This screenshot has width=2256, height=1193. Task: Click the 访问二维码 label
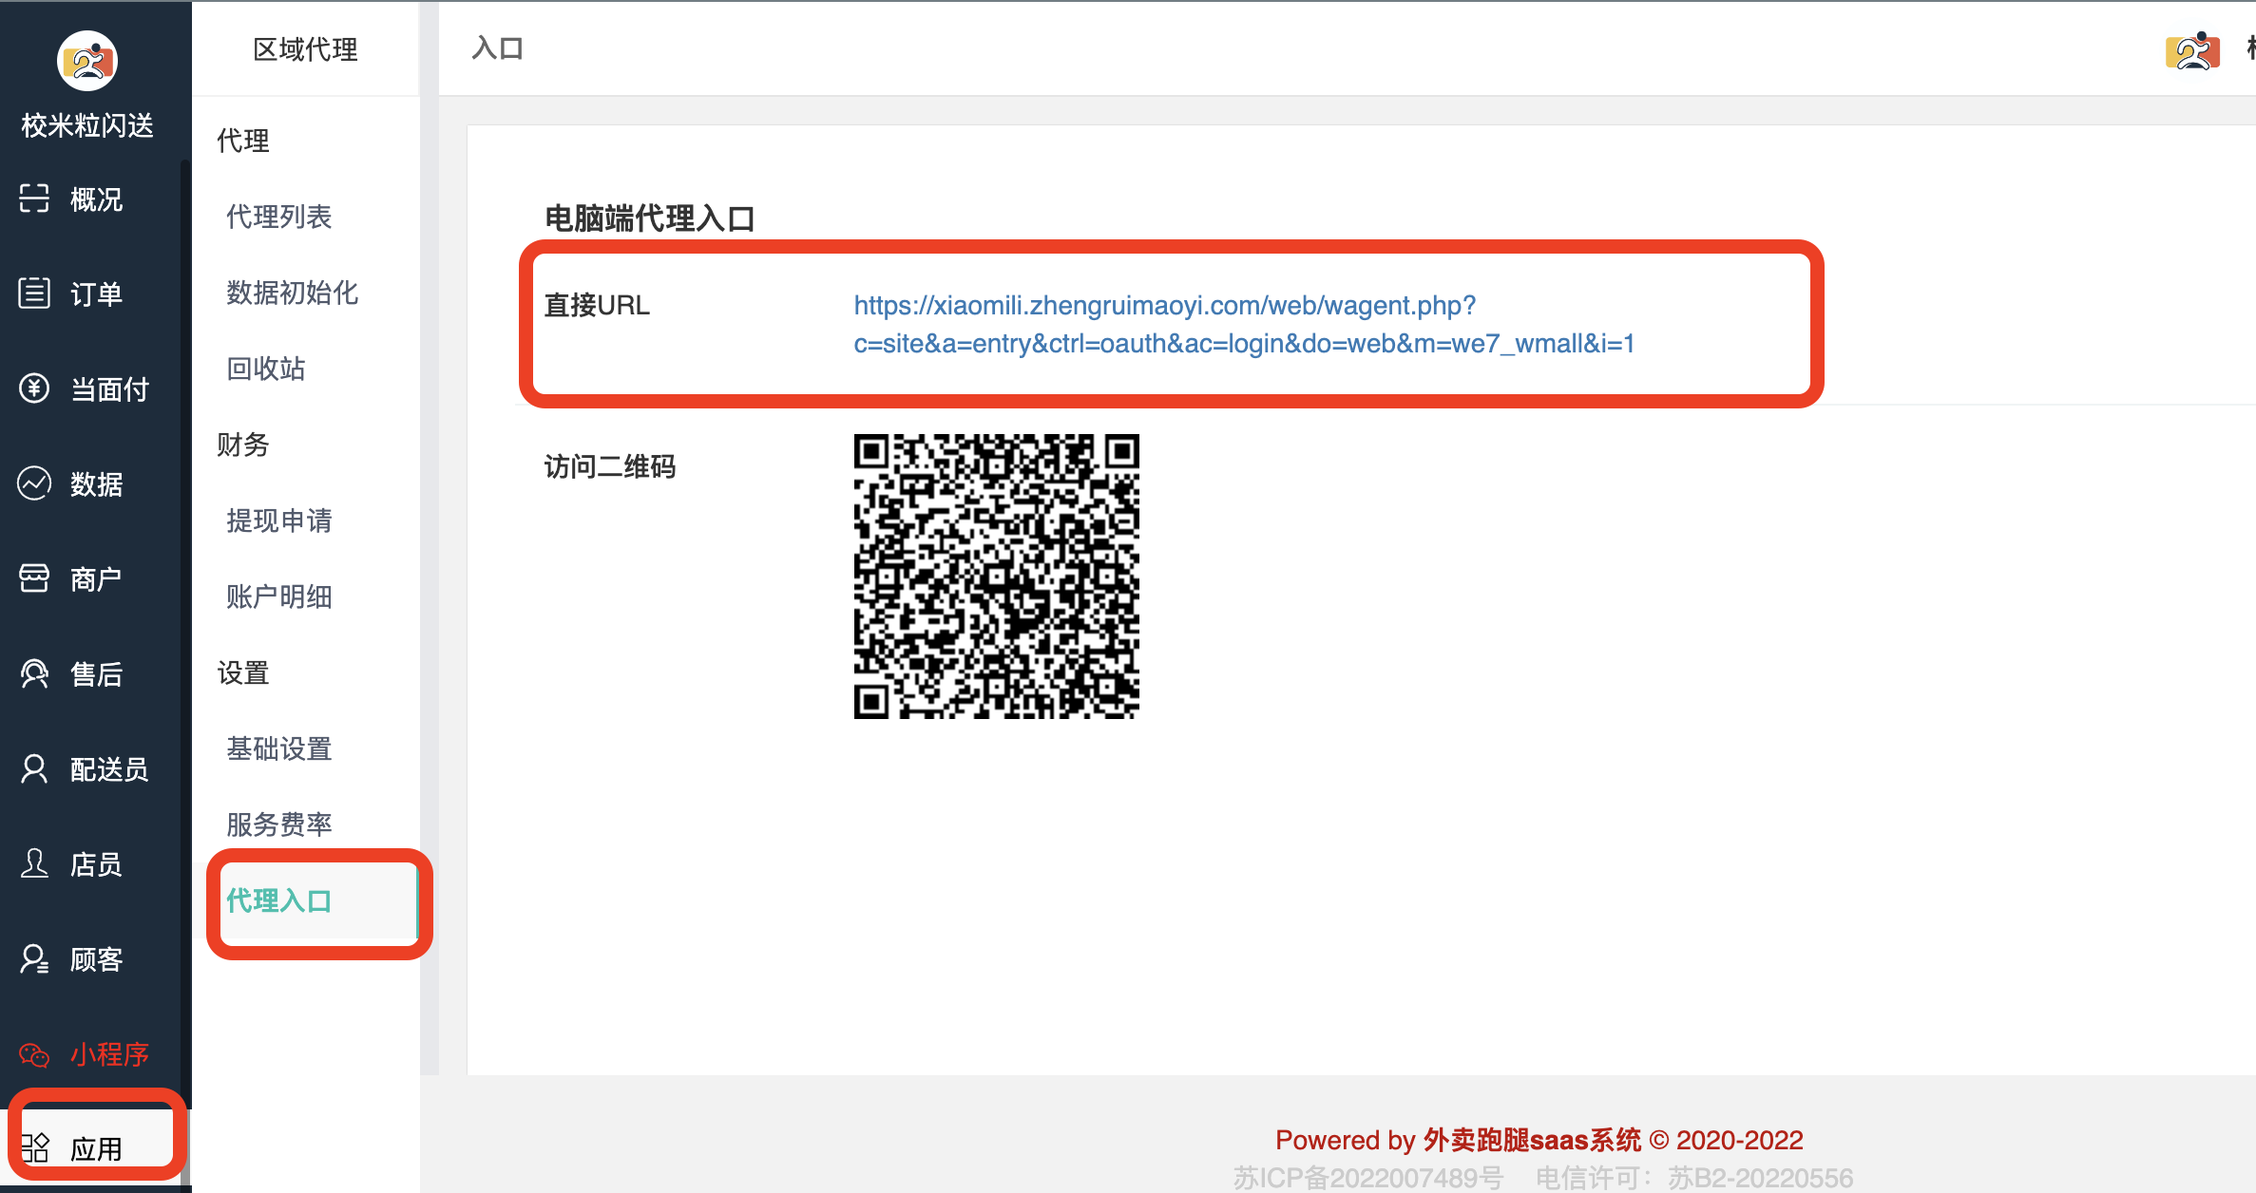(610, 466)
